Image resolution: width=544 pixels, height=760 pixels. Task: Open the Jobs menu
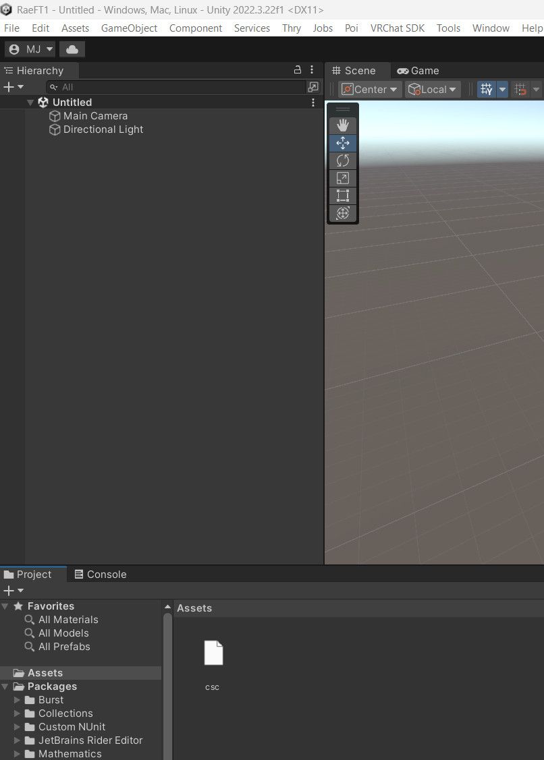323,28
